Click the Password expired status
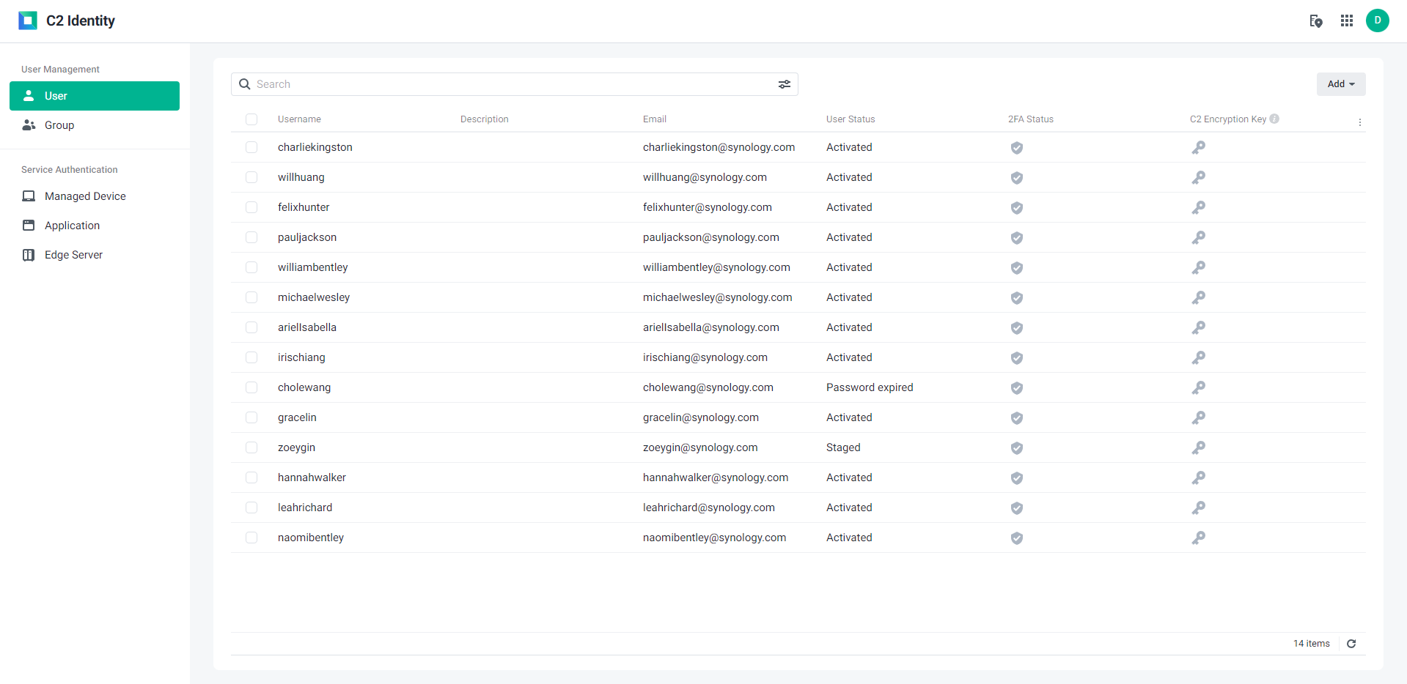Viewport: 1407px width, 684px height. [870, 387]
